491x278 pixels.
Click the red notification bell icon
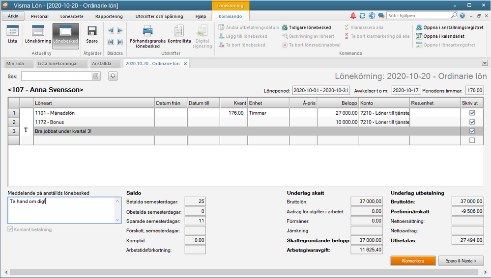coord(353,16)
